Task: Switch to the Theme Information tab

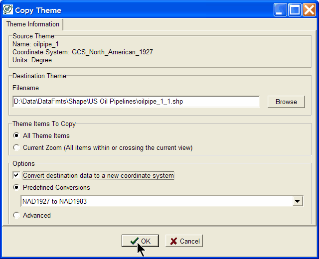Action: (33, 24)
